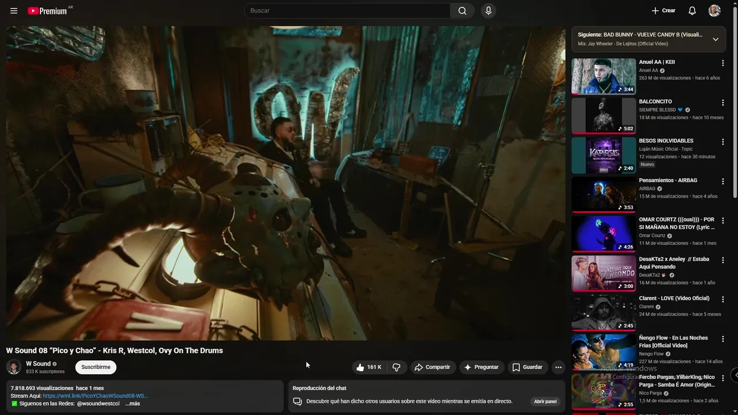Open options for OMAR COURTZ video

(723, 221)
